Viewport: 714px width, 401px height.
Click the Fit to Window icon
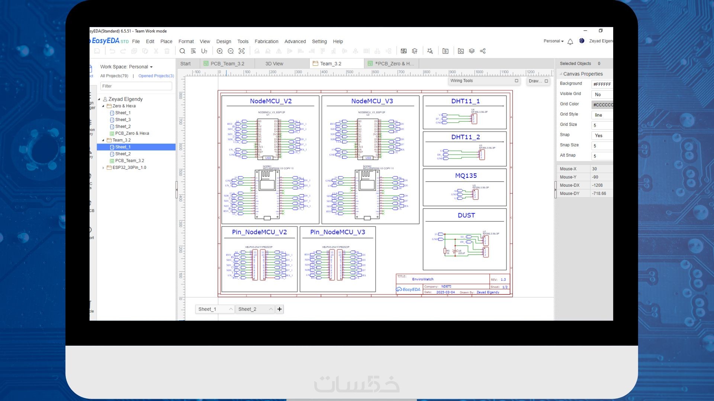tap(242, 51)
